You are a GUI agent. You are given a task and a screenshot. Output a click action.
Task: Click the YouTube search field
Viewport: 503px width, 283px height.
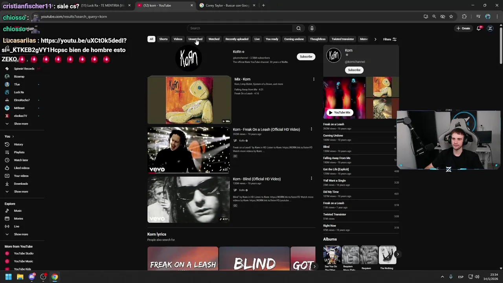coord(240,28)
